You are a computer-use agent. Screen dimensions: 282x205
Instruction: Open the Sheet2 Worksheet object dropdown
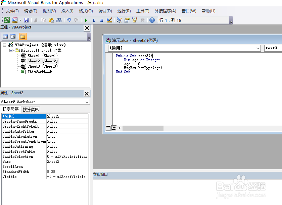click(87, 102)
